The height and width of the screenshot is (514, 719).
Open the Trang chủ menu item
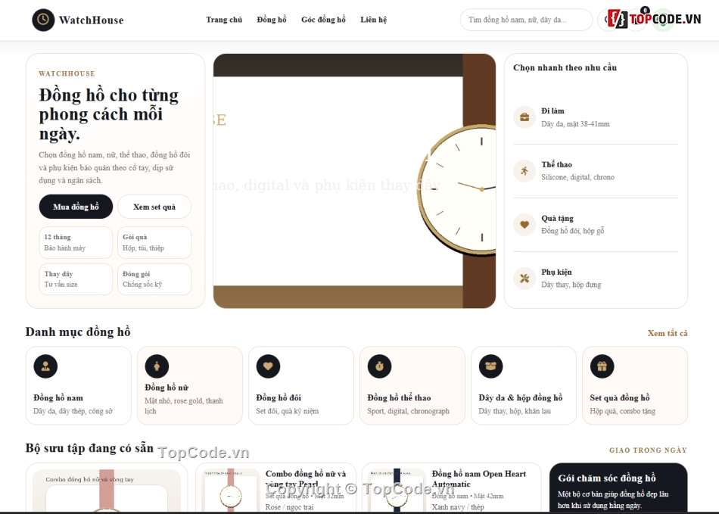(224, 20)
